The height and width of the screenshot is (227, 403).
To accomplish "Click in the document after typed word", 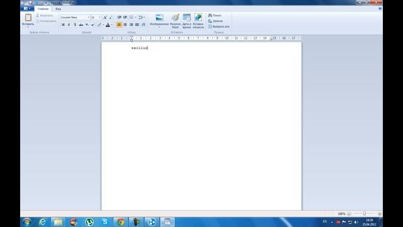I will (148, 48).
